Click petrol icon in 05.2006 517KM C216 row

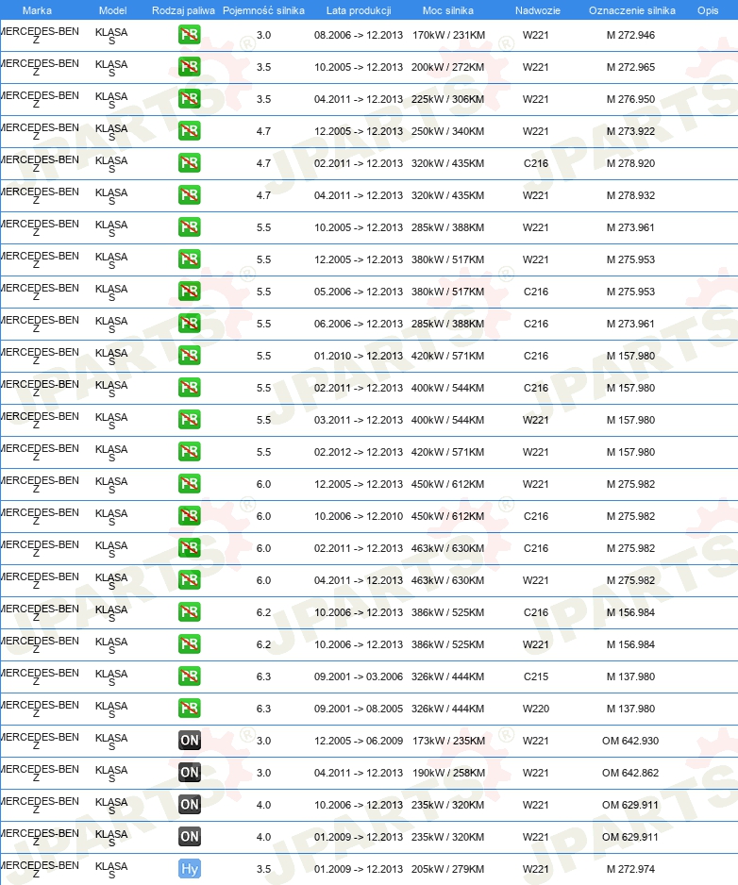pos(189,292)
